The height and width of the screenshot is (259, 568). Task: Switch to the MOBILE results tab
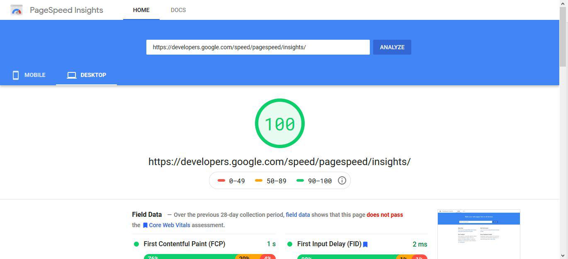click(x=29, y=75)
